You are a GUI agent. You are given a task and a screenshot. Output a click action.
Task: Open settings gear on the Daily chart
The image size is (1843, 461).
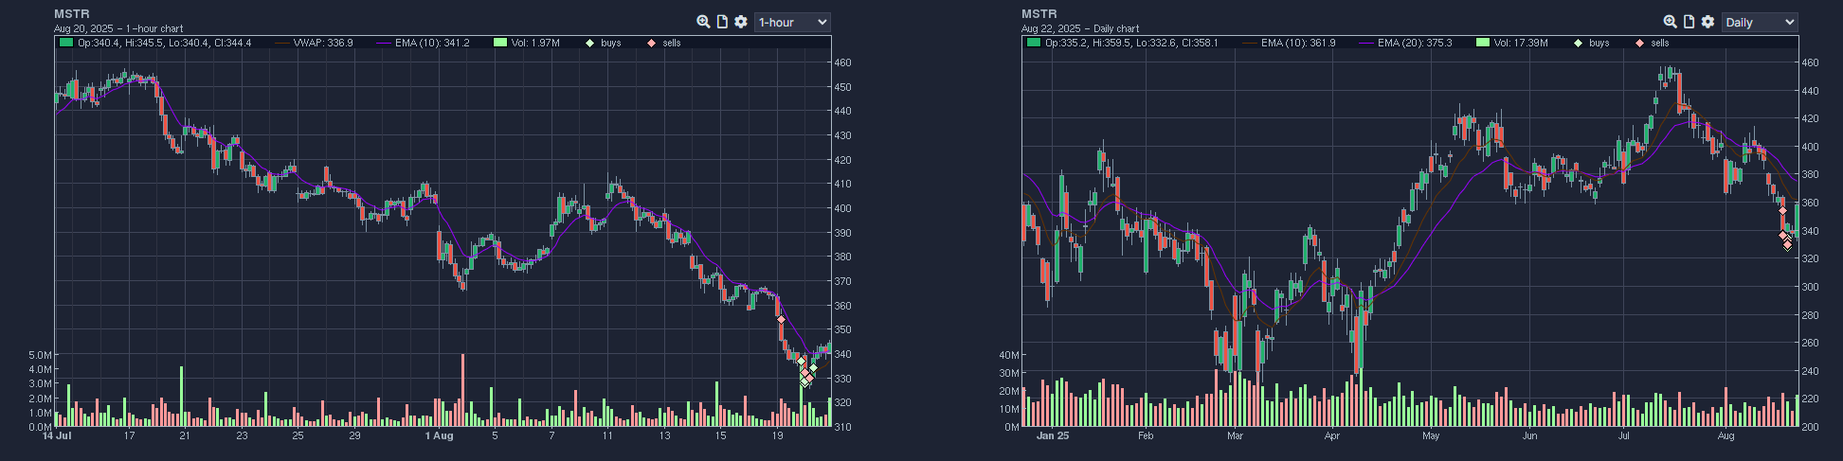click(1708, 22)
